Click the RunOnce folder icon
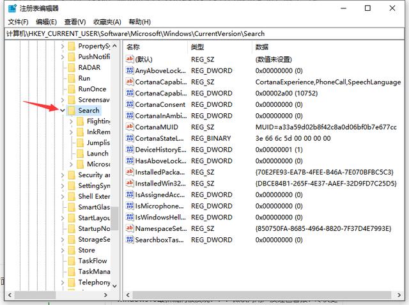Image resolution: width=409 pixels, height=305 pixels. tap(72, 89)
